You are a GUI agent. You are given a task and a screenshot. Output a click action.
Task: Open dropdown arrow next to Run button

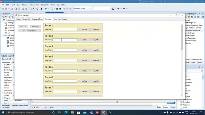click(x=49, y=9)
